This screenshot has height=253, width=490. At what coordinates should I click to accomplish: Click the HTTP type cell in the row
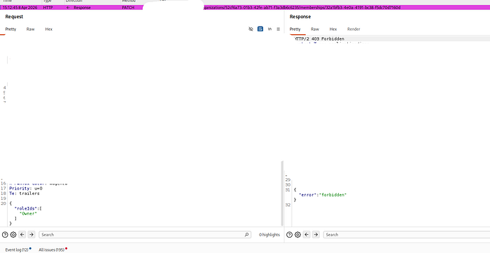[x=48, y=7]
